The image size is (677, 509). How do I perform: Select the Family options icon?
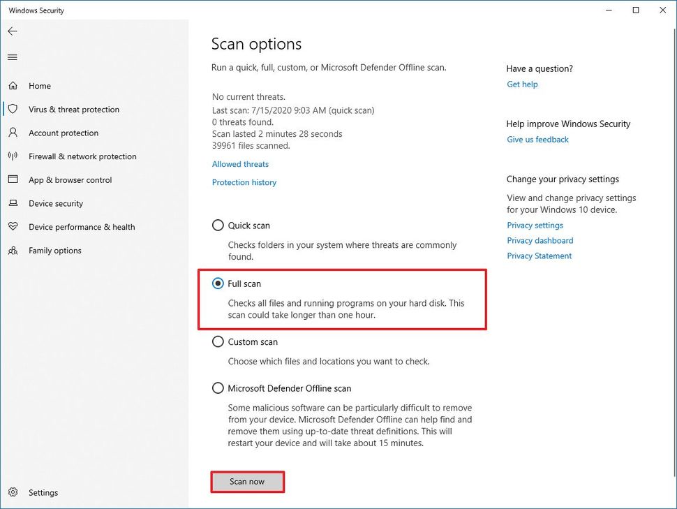pyautogui.click(x=13, y=250)
